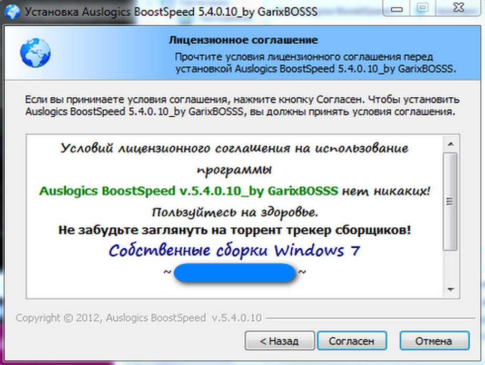
Task: Click the bold торрент трекер сборщиков line
Action: [235, 230]
